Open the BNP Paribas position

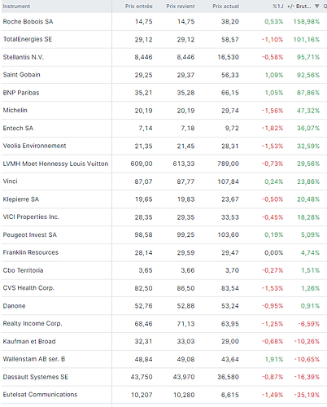pos(21,93)
